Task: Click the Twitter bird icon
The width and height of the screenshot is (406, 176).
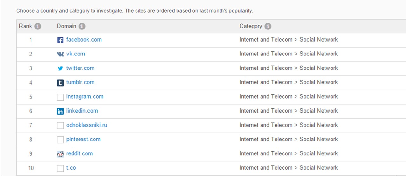Action: pyautogui.click(x=60, y=68)
